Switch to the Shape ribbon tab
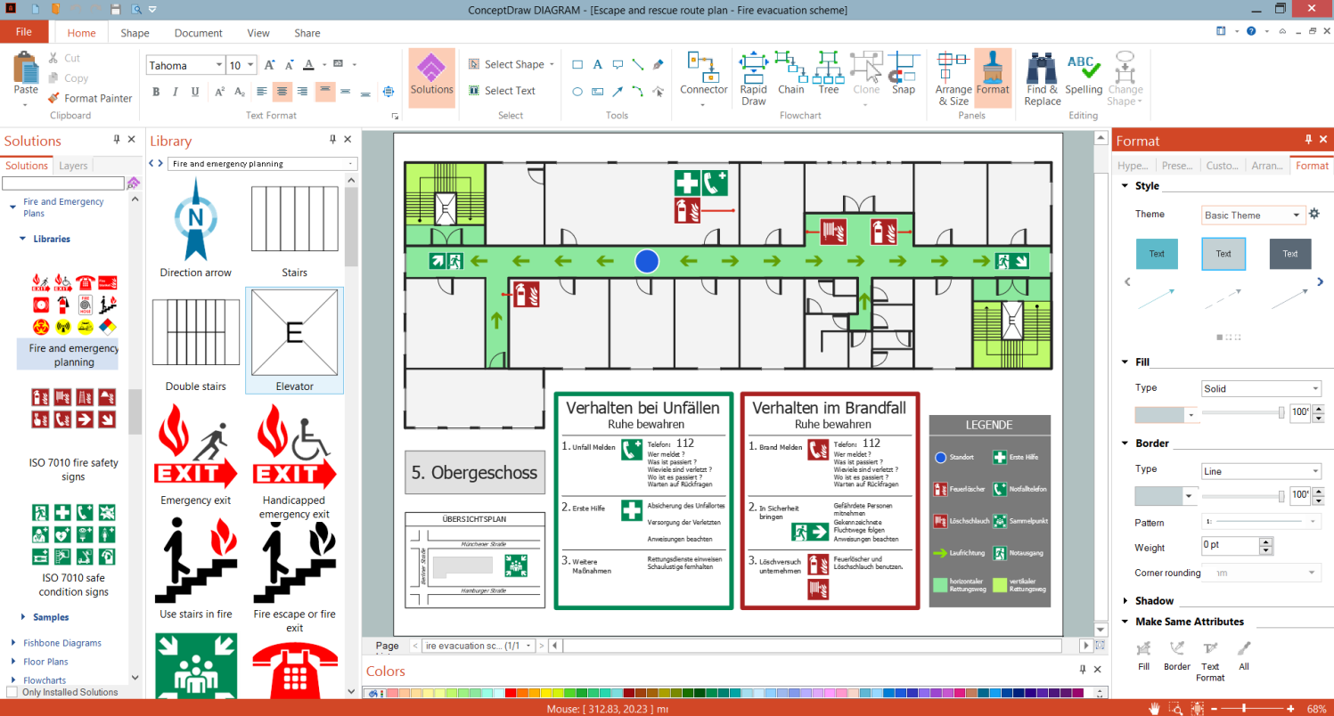 click(x=135, y=33)
